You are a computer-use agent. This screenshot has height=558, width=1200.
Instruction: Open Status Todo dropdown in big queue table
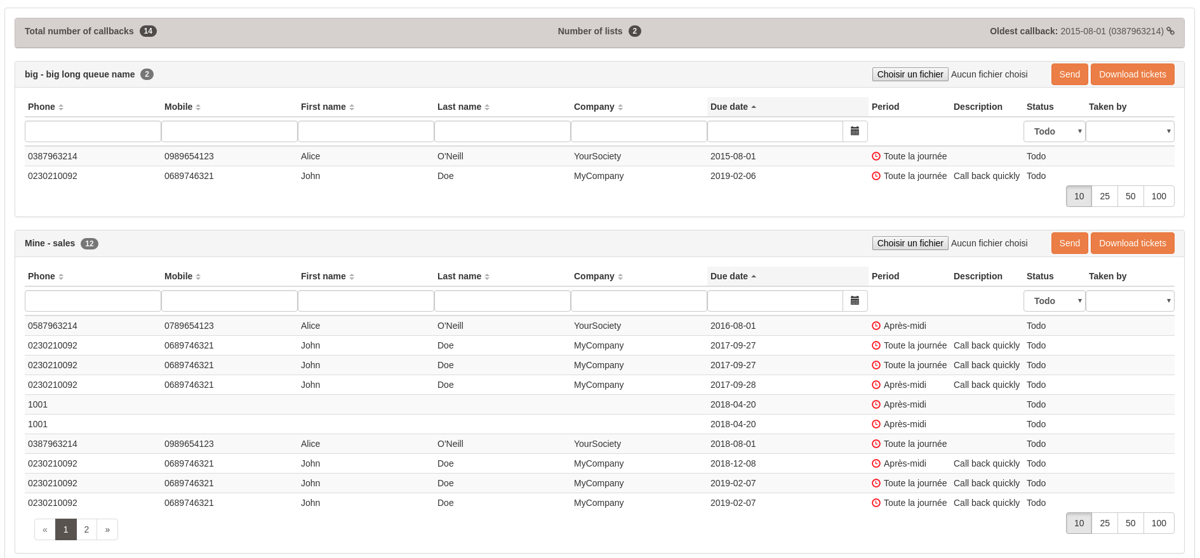click(1055, 131)
